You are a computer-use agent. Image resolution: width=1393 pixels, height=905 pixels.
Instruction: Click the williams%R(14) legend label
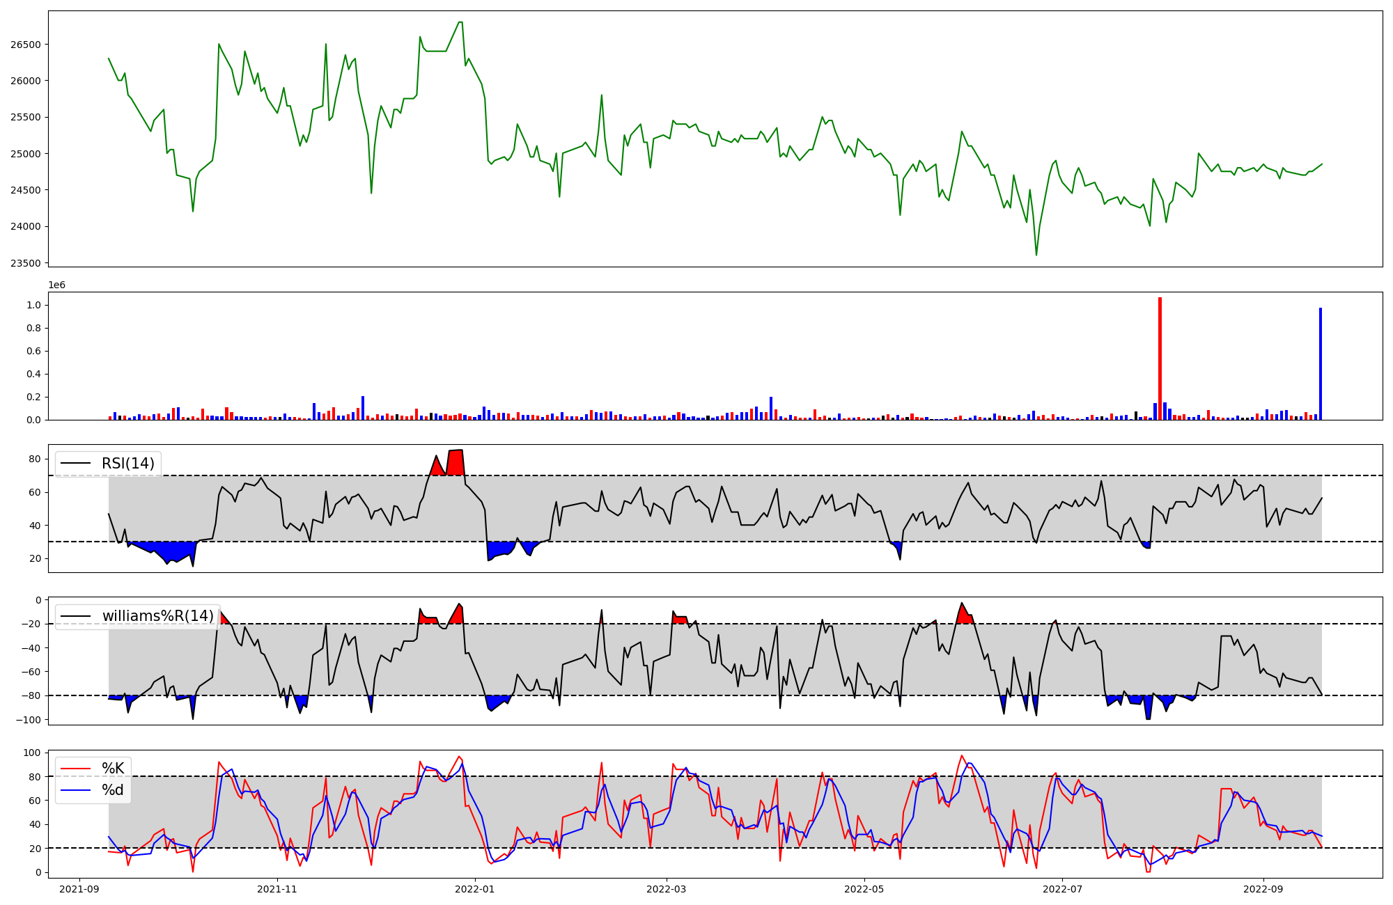157,616
